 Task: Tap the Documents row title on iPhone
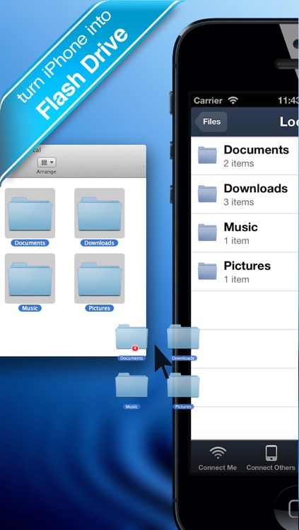pos(257,150)
